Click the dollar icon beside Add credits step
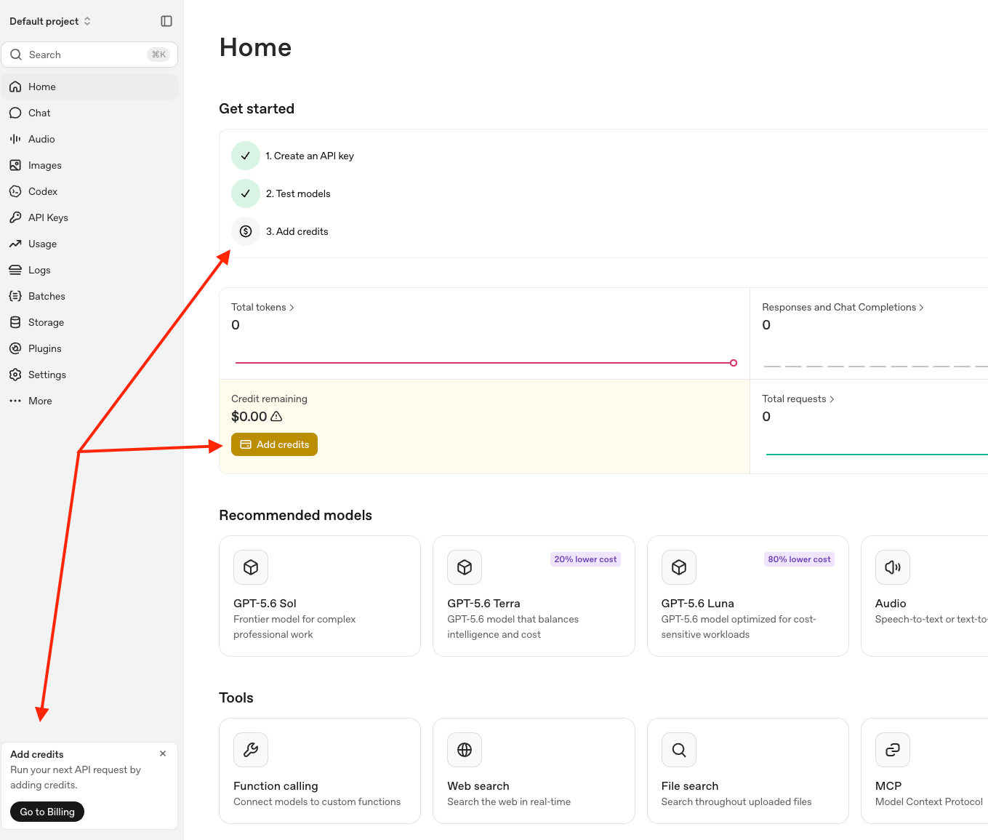The height and width of the screenshot is (840, 988). pos(246,231)
